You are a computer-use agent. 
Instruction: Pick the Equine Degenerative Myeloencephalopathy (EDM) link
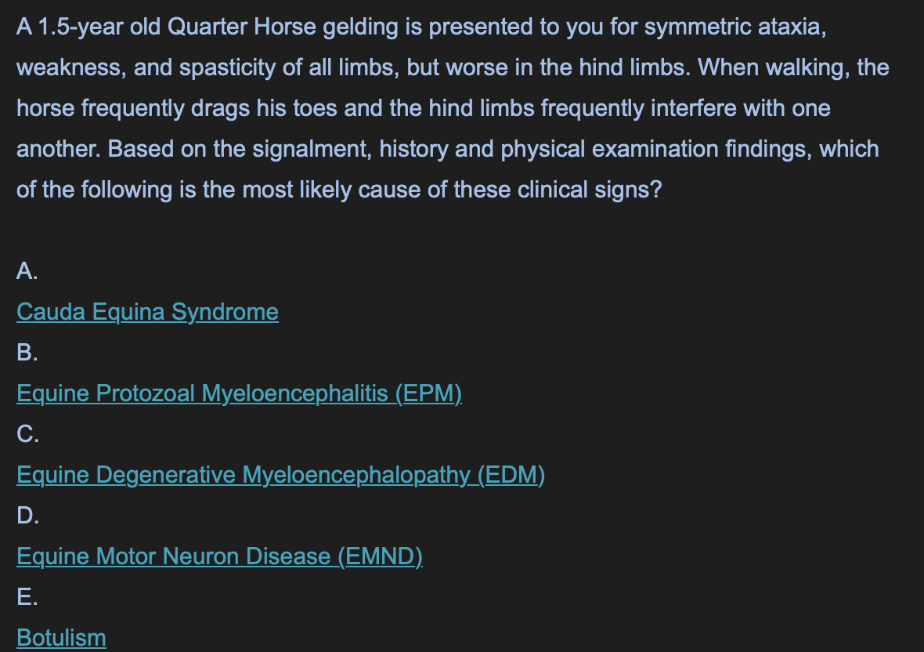point(280,475)
